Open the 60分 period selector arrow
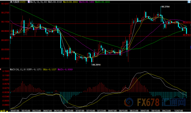Image resolution: width=191 pixels, height=113 pixels. (7, 111)
